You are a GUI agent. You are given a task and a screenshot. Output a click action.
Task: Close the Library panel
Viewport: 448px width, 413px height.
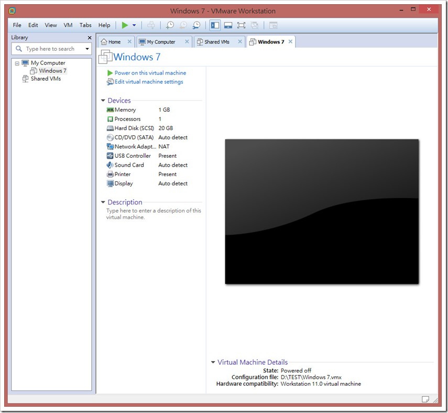click(x=90, y=38)
